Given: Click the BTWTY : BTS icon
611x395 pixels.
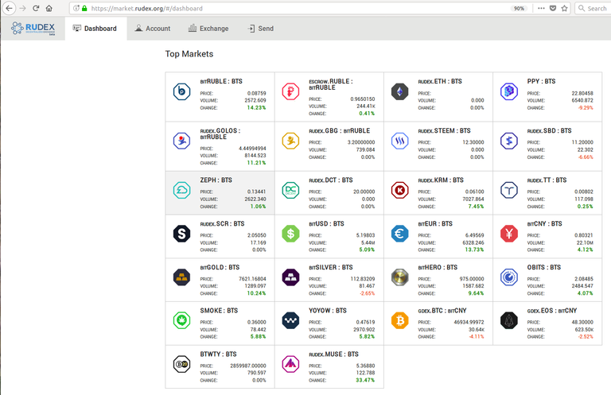Looking at the screenshot, I should click(x=181, y=364).
